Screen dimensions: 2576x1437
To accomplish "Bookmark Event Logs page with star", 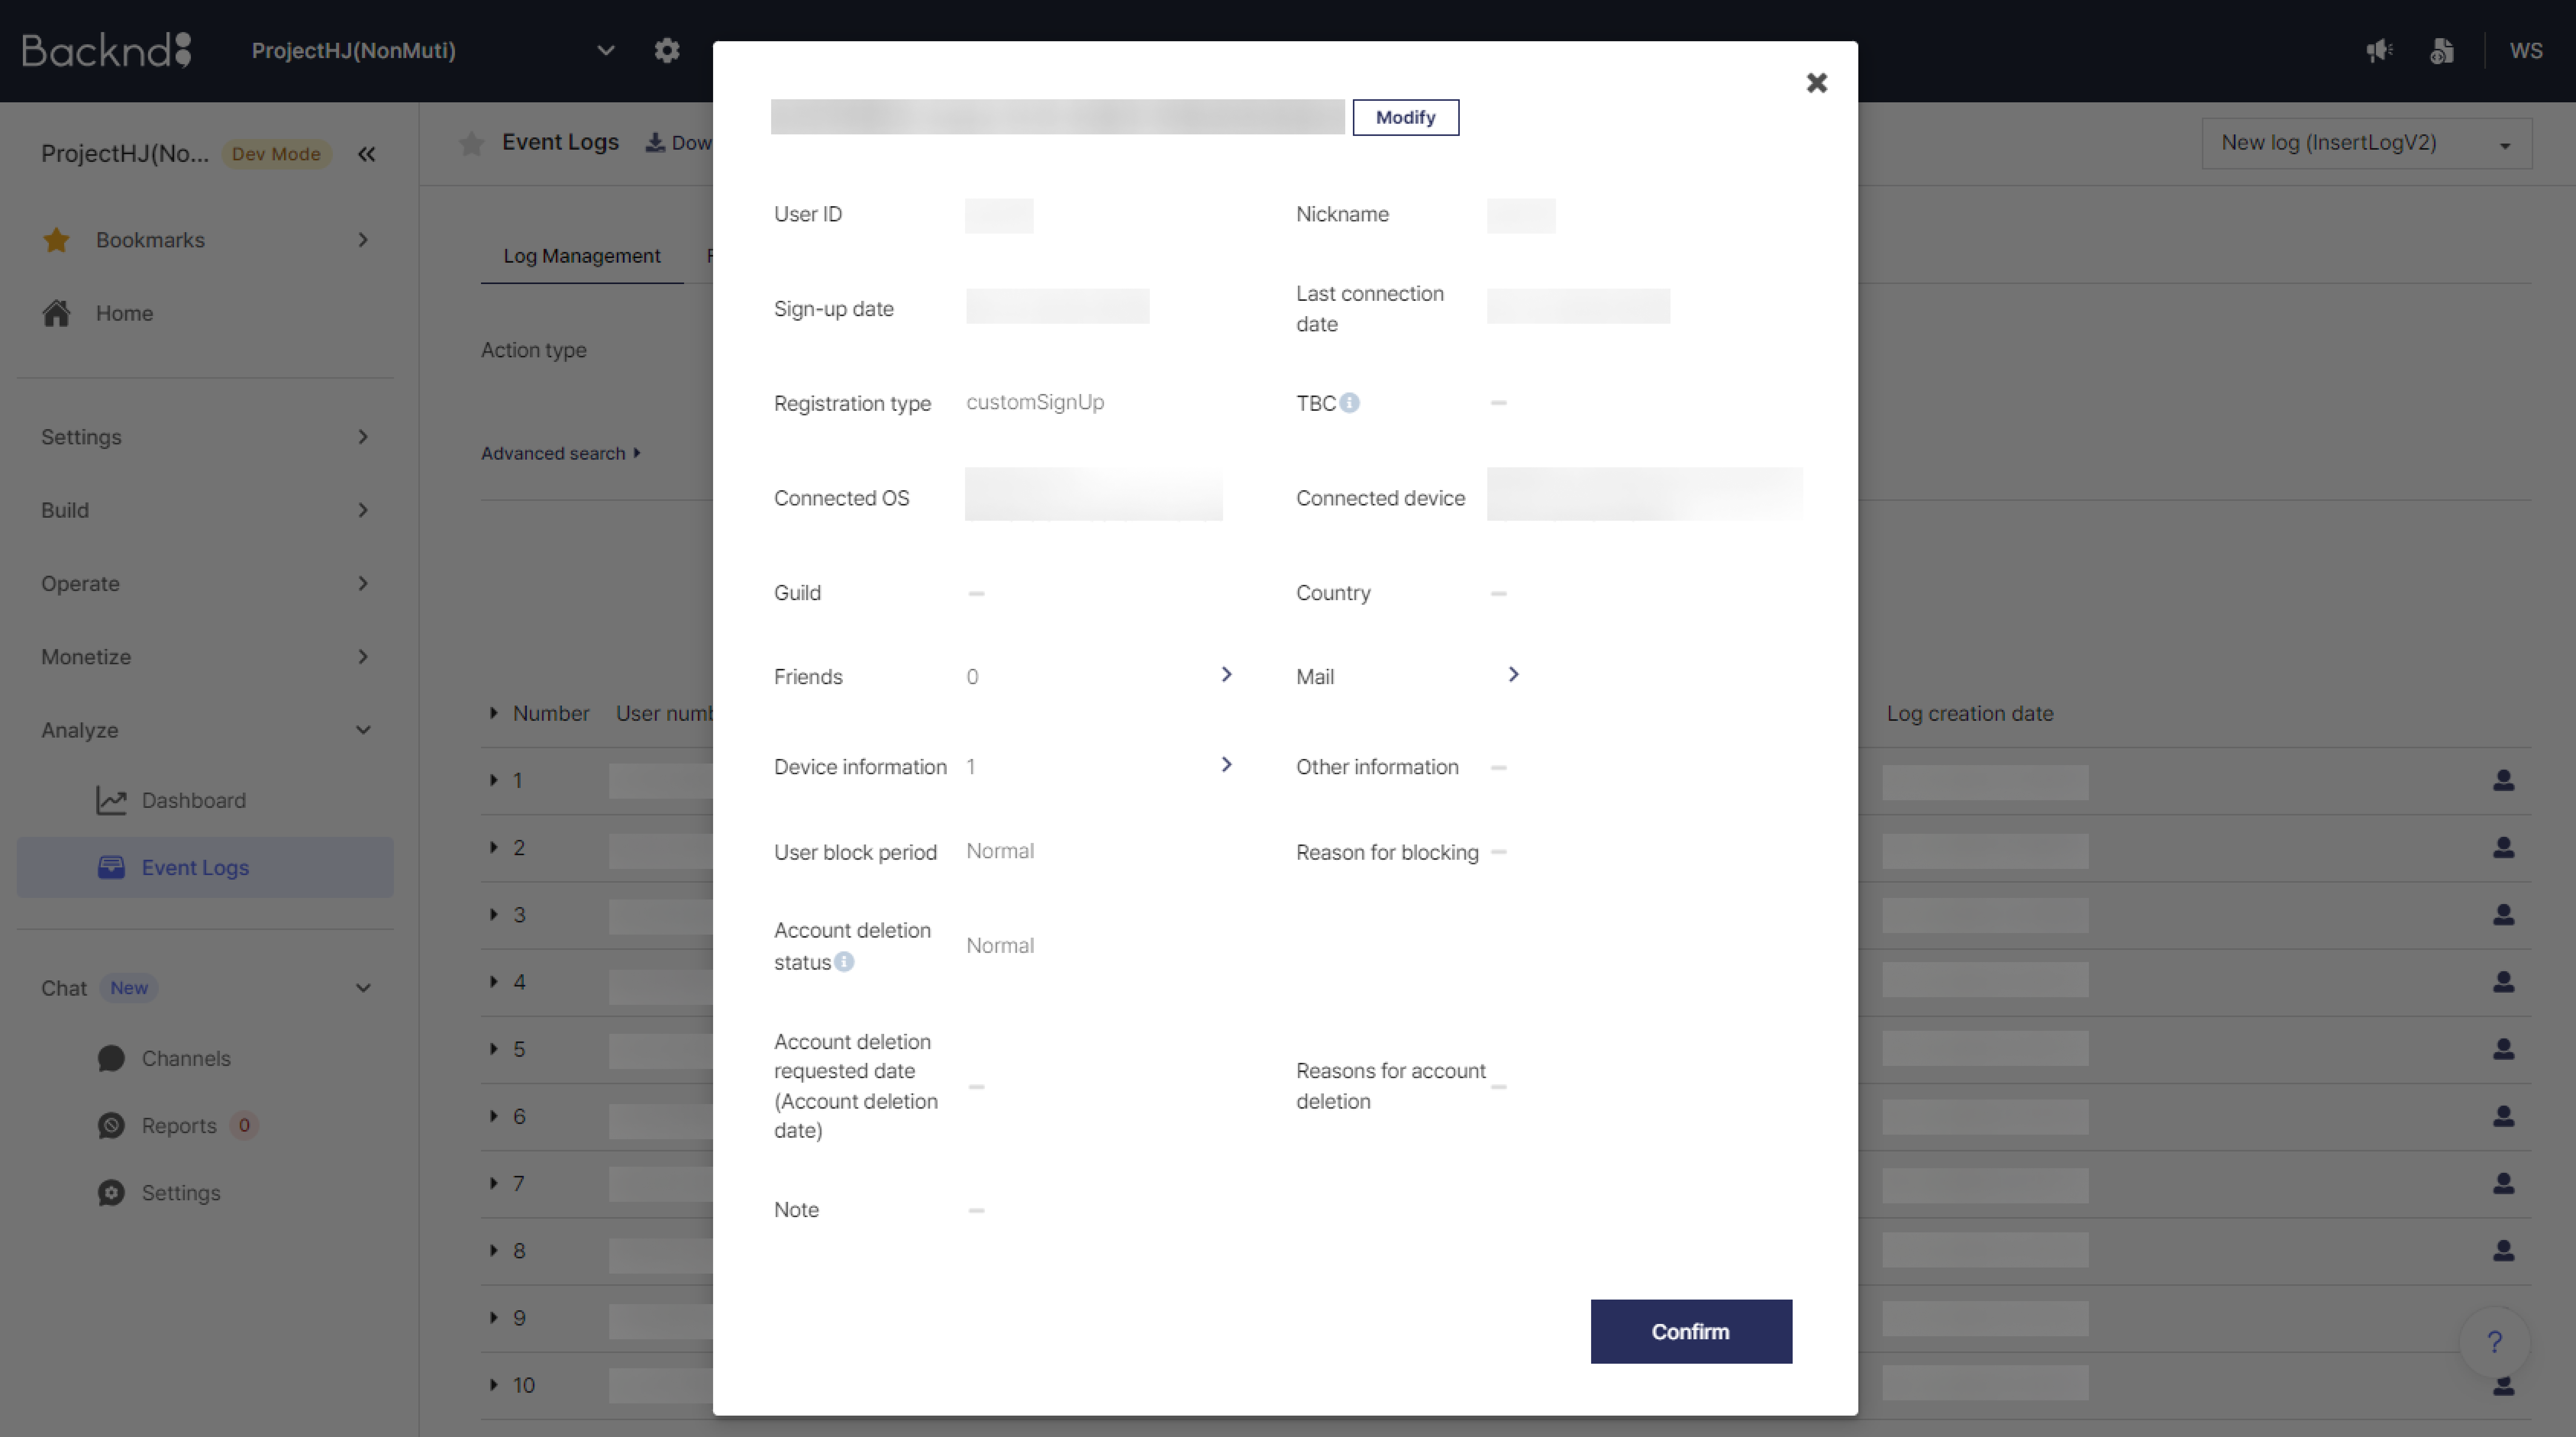I will click(472, 143).
